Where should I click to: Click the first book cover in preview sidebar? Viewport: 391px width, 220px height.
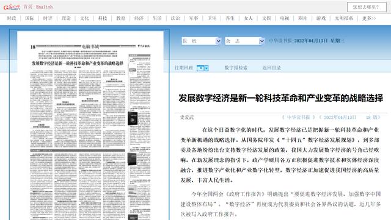point(133,118)
